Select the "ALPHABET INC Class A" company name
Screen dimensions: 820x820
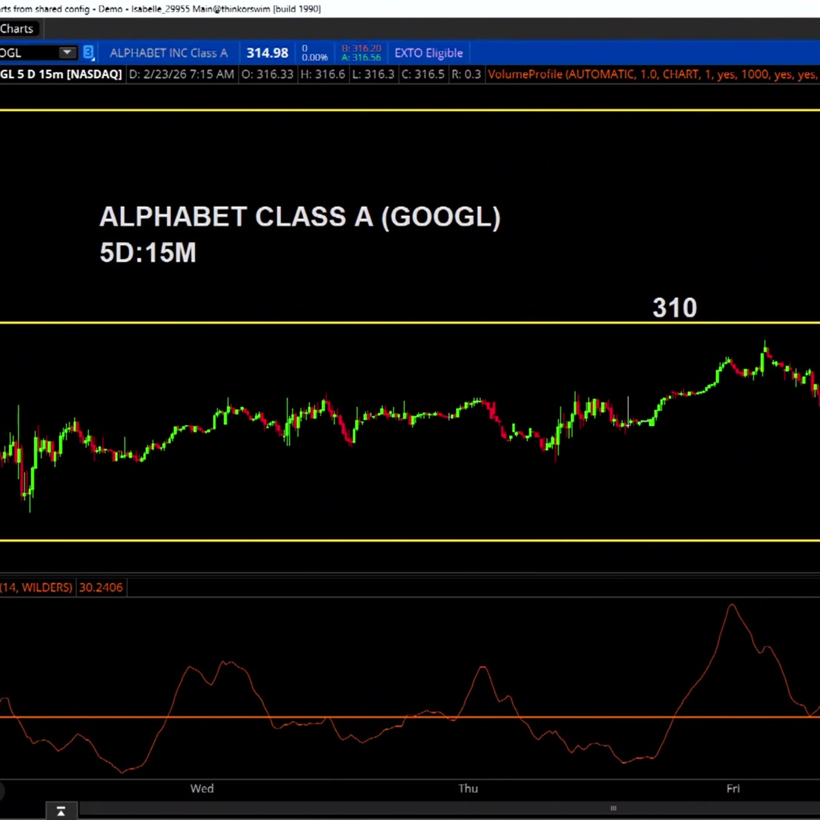(169, 53)
